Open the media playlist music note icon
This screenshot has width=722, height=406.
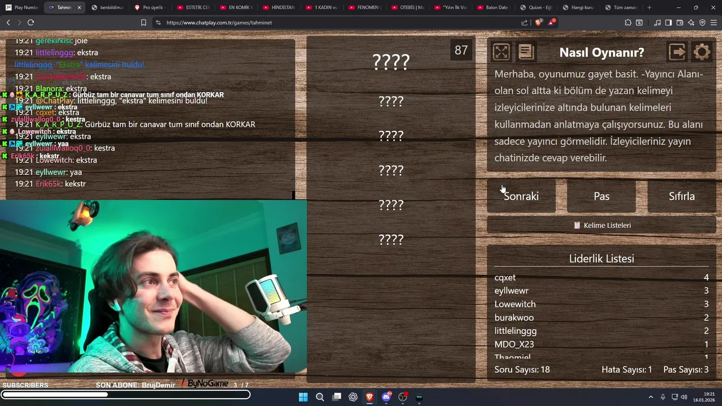657,23
